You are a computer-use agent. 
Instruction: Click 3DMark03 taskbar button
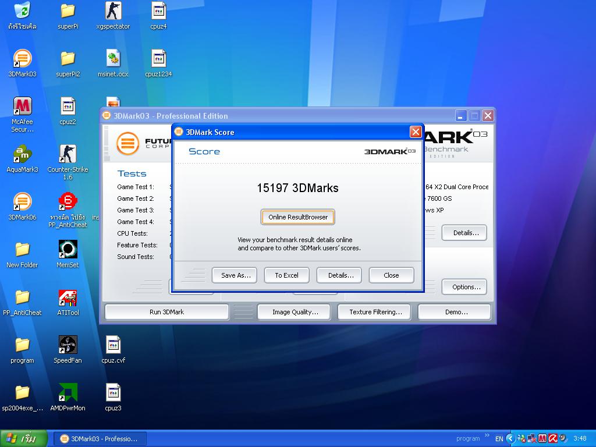99,439
